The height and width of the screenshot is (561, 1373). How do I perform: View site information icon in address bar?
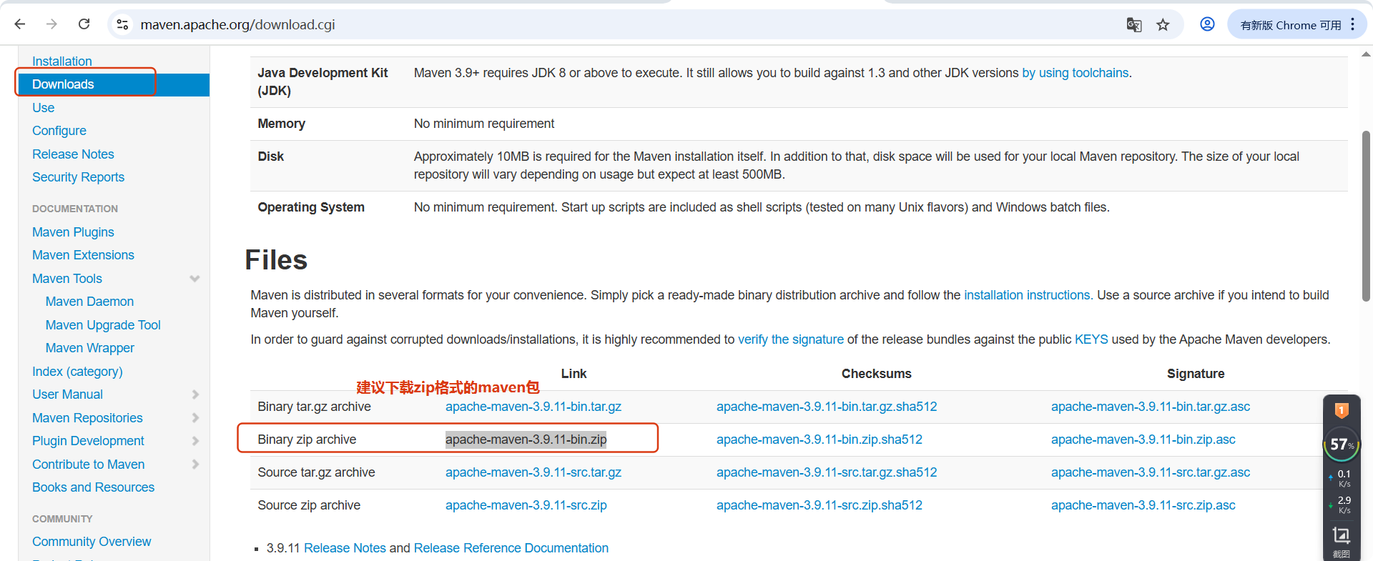pyautogui.click(x=122, y=24)
